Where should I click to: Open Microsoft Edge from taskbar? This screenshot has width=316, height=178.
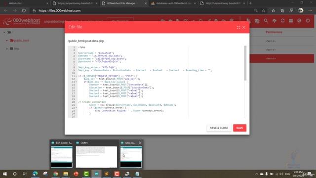pyautogui.click(x=35, y=174)
